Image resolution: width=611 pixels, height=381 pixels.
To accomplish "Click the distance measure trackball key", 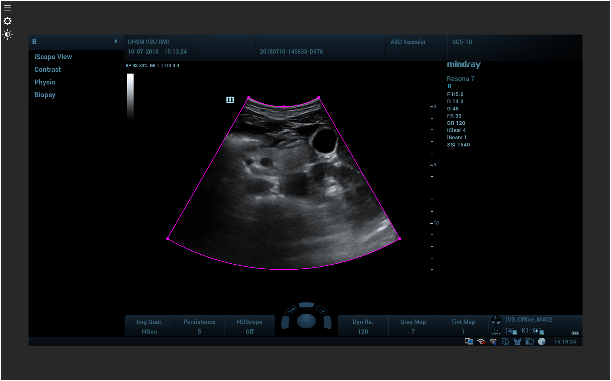I will coord(321,310).
